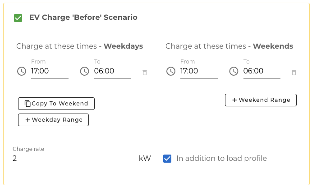Click the weekday From clock icon
The height and width of the screenshot is (187, 312).
coord(22,71)
